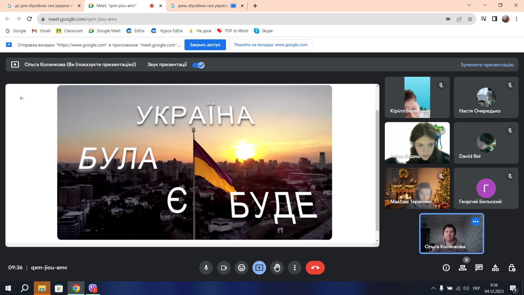Click the Закрыть доступ button
Screen dimensions: 524x295
[205, 45]
